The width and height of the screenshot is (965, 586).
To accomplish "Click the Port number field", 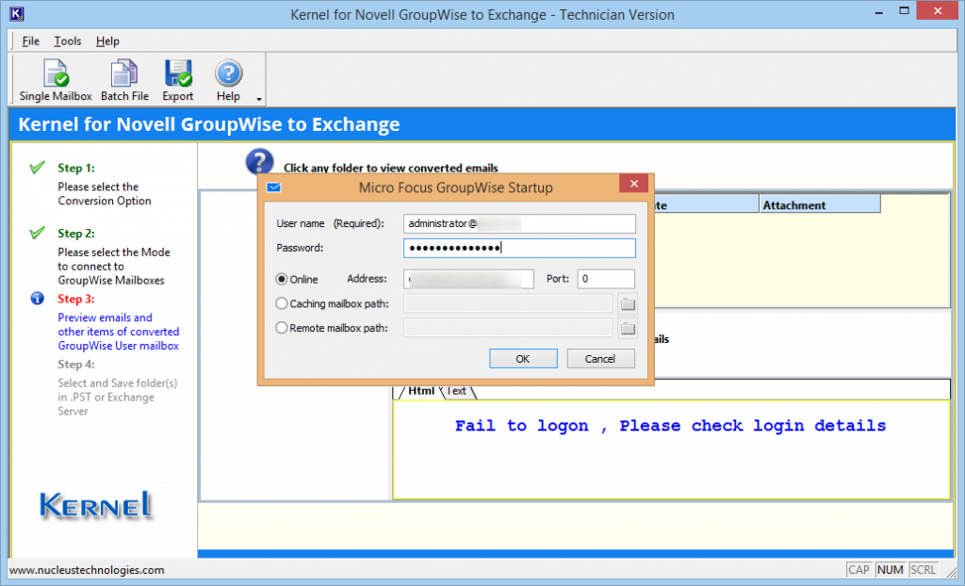I will [606, 278].
